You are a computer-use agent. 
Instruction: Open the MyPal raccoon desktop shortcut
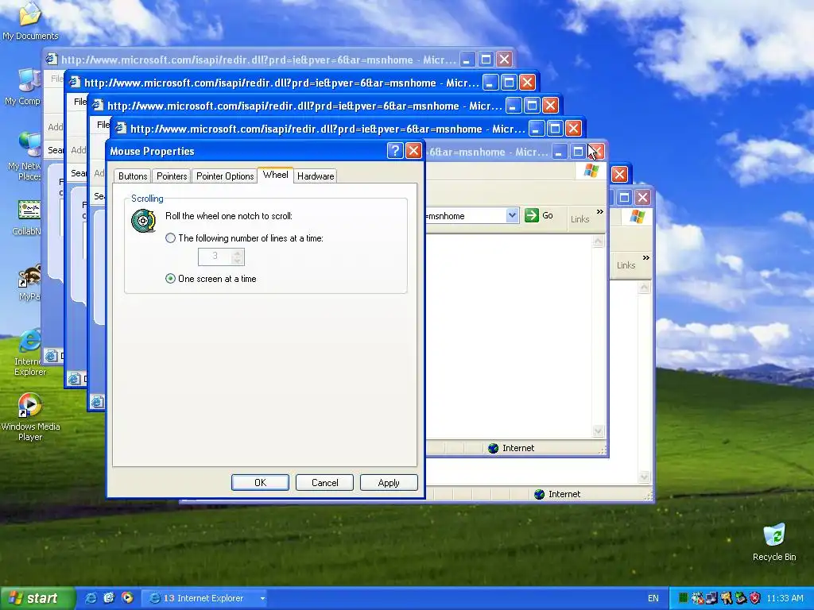click(29, 283)
